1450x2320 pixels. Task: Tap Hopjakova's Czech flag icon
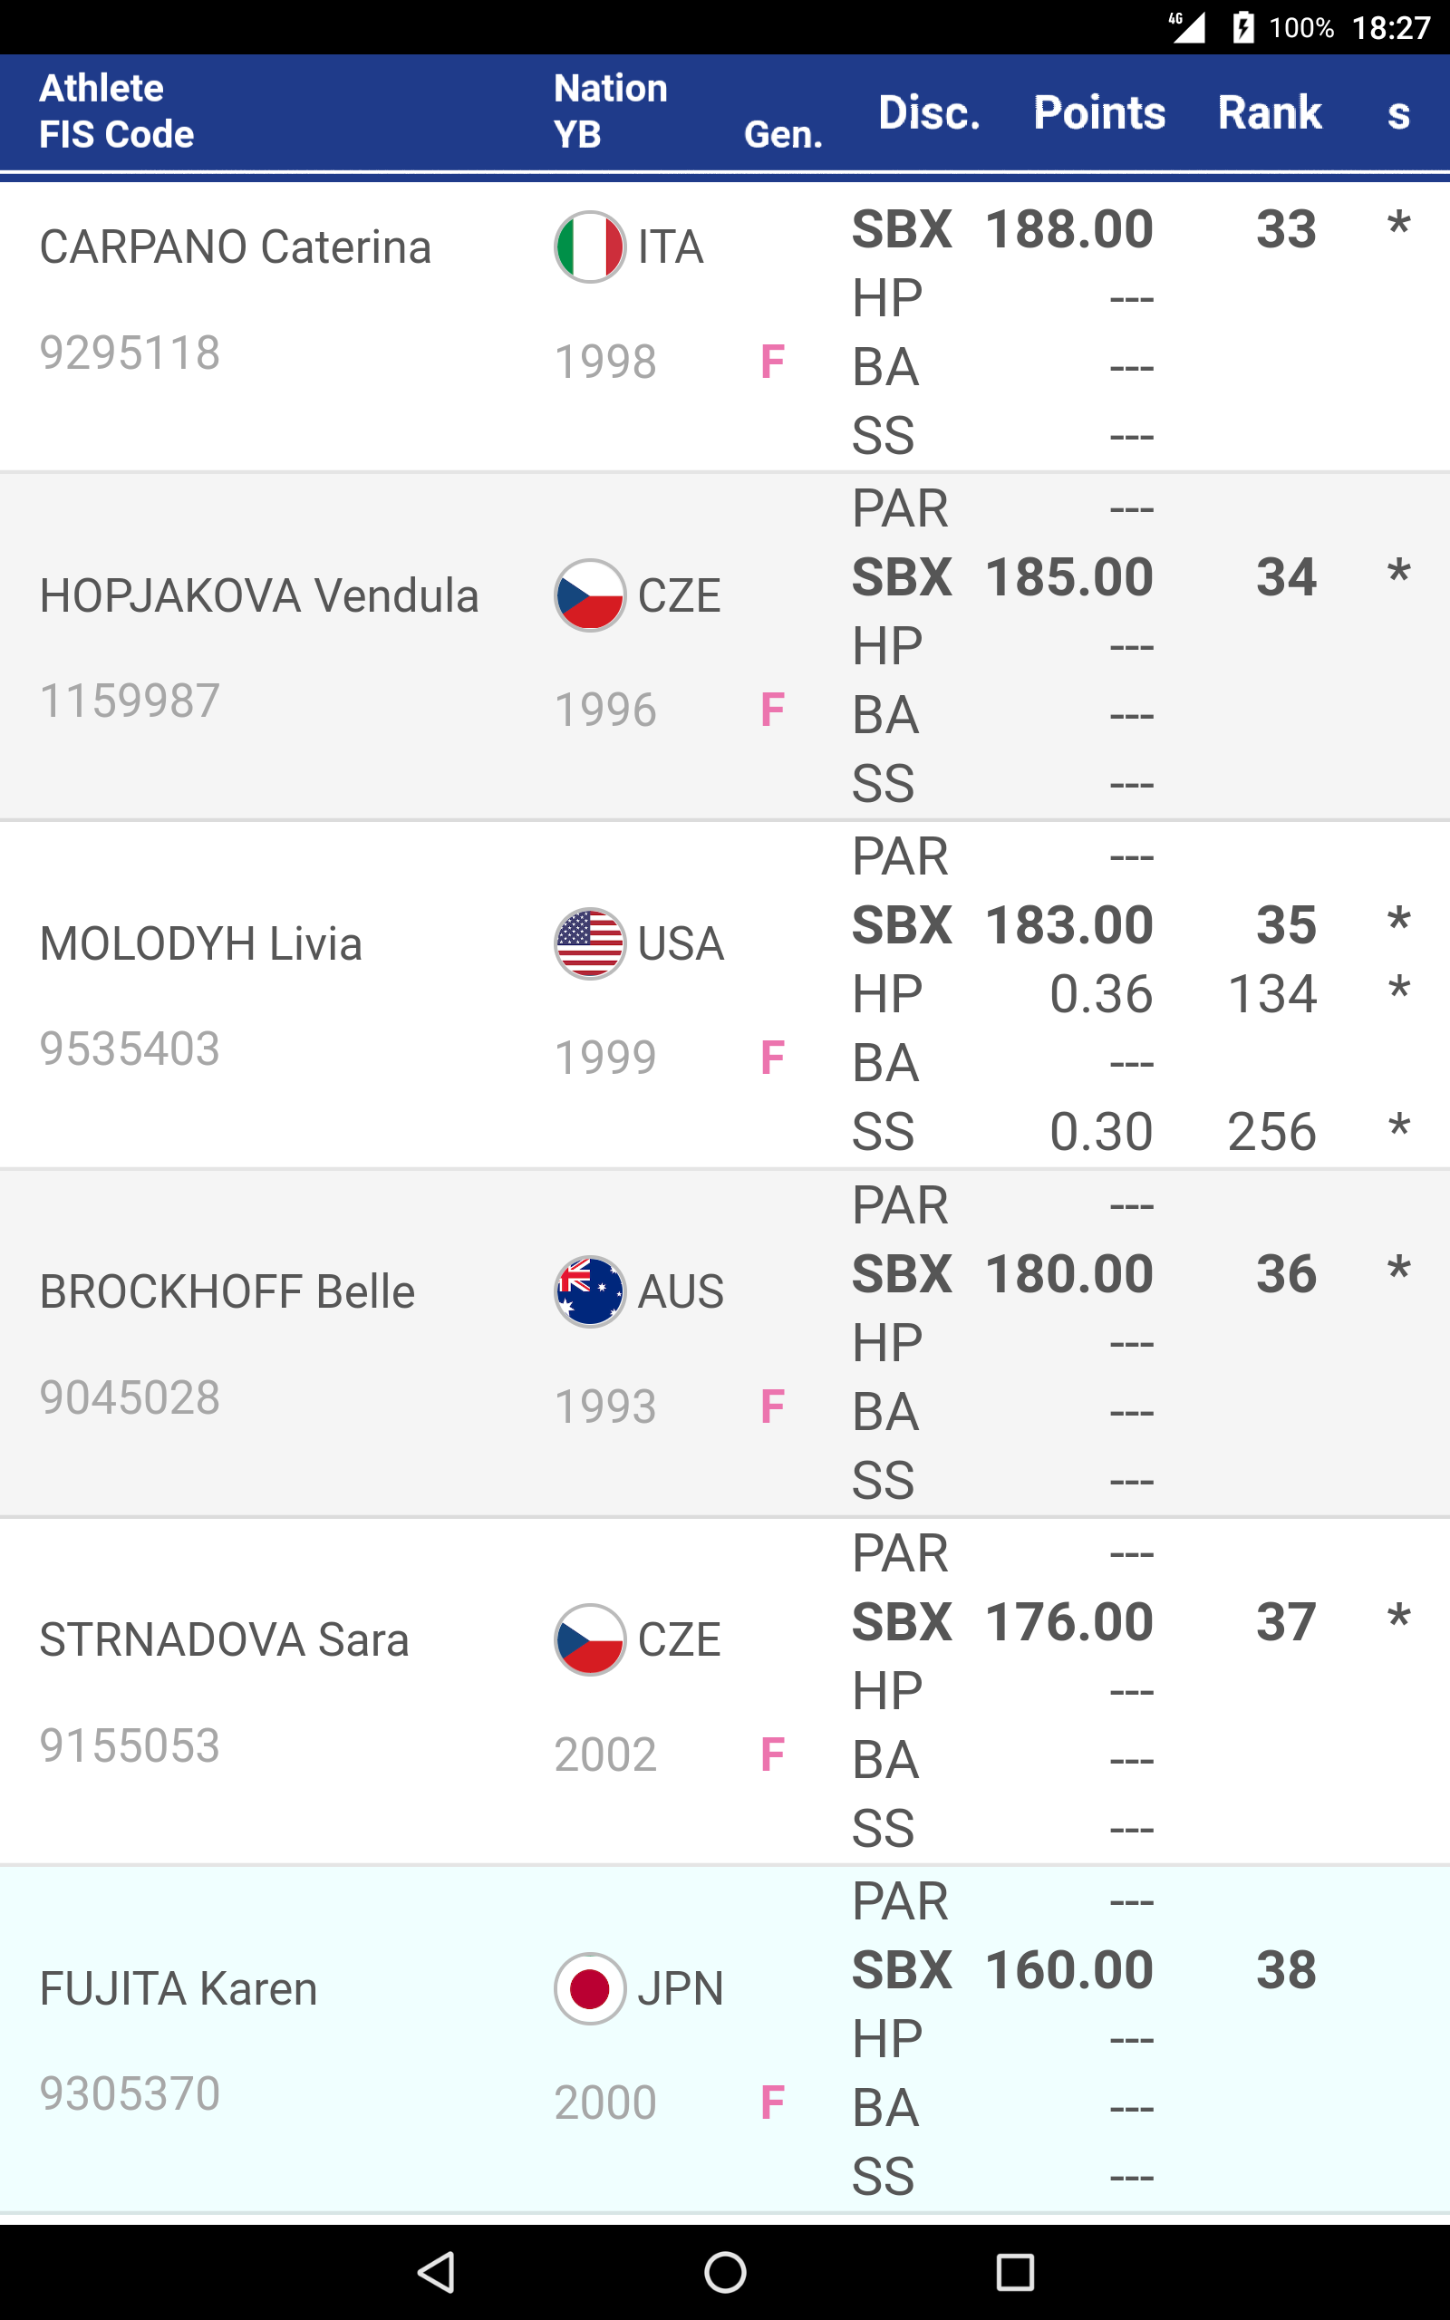pos(590,595)
